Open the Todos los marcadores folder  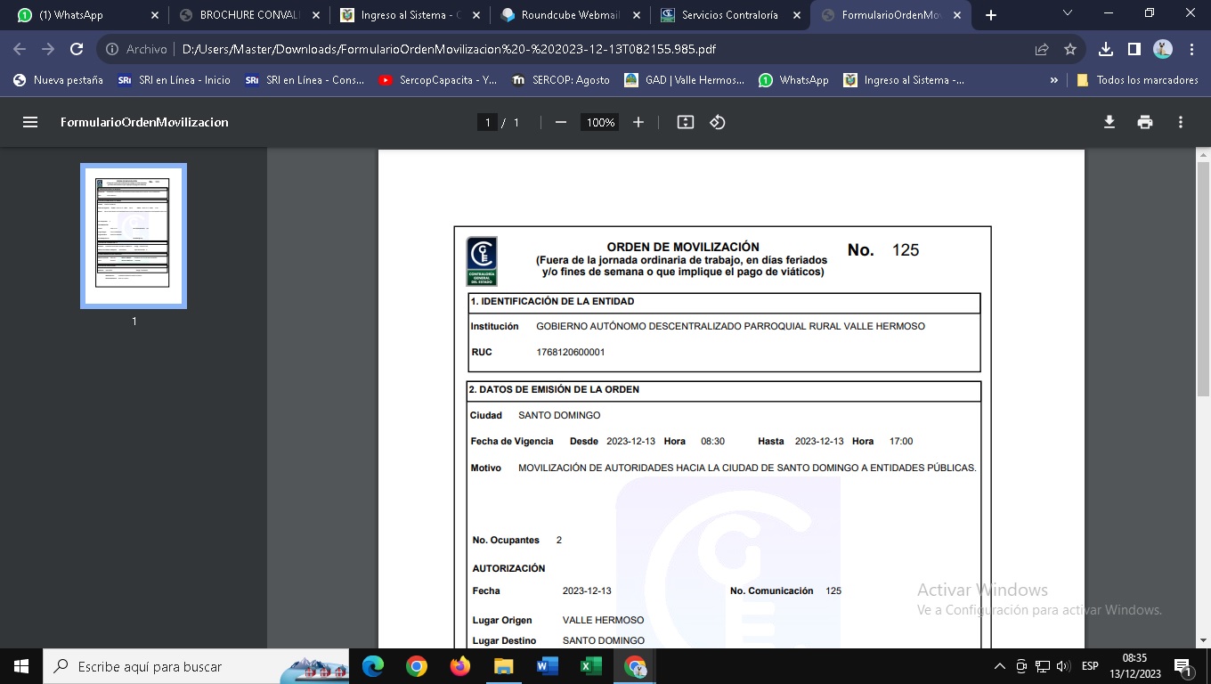(x=1137, y=80)
